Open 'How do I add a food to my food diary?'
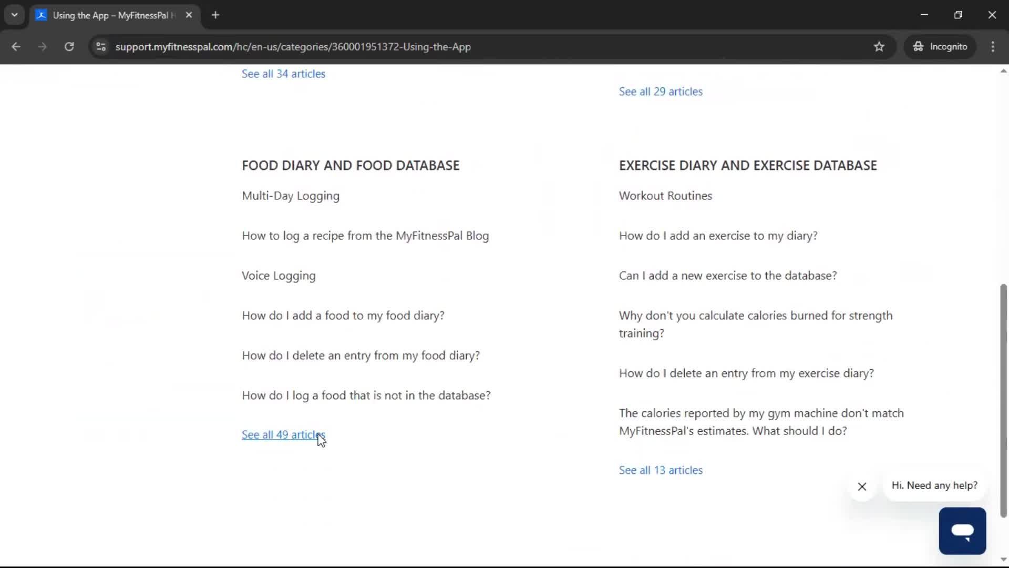The height and width of the screenshot is (568, 1009). pos(343,316)
